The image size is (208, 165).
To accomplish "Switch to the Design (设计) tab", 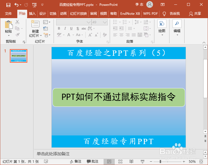I will tap(43, 13).
